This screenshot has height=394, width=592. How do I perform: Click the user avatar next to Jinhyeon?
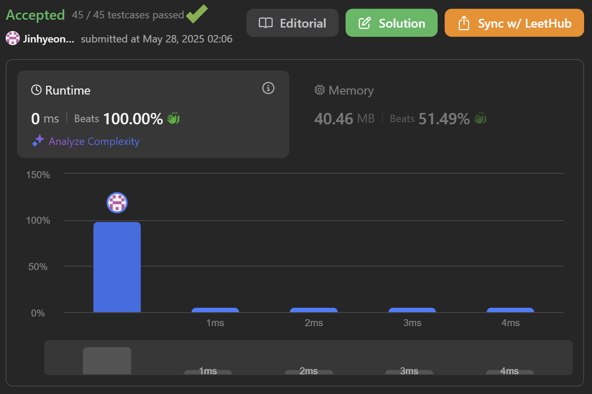point(13,39)
